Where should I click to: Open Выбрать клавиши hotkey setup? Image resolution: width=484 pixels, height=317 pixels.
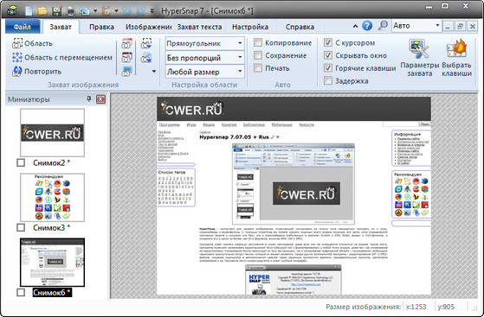click(x=456, y=58)
